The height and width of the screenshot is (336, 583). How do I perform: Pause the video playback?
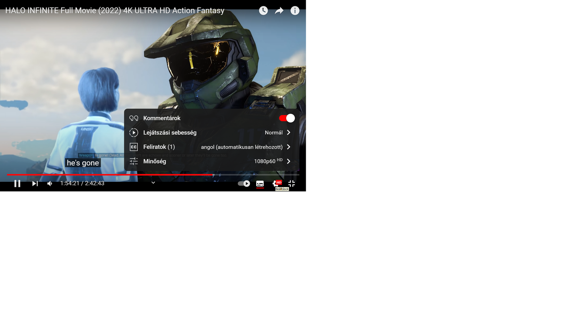point(17,183)
